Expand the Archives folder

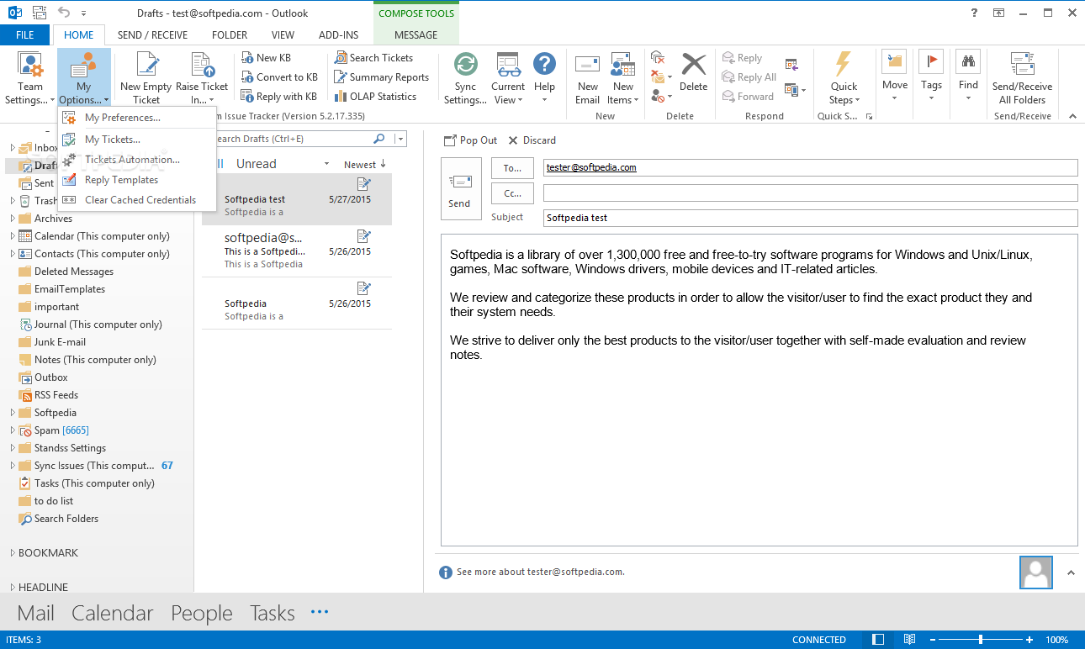[13, 219]
